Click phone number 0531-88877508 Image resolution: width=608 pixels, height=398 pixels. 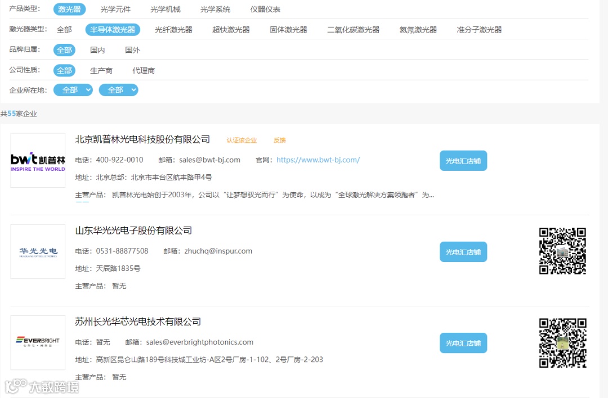coord(122,251)
